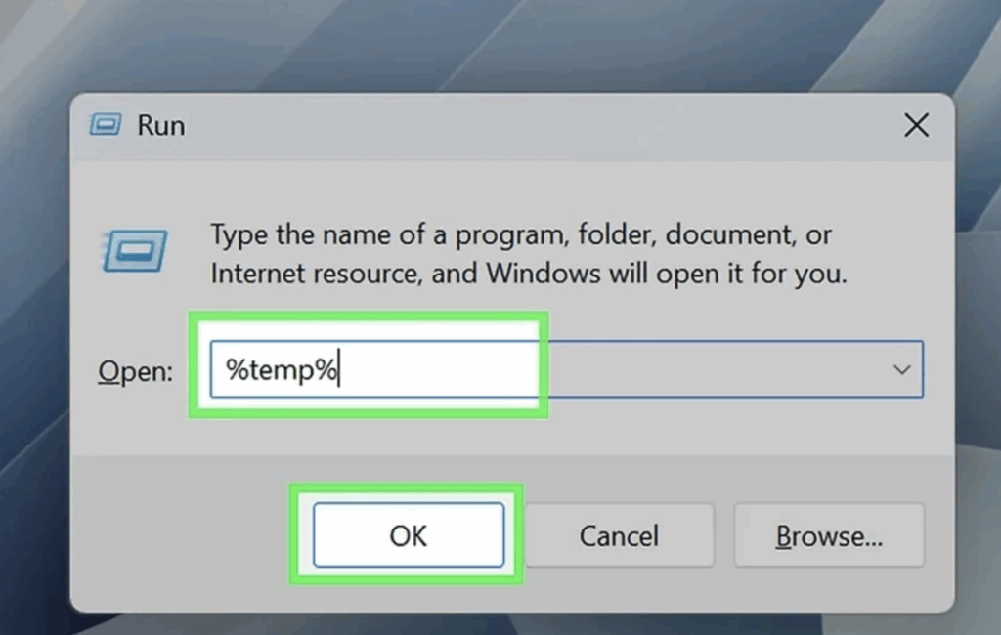This screenshot has width=1001, height=635.
Task: Focus the Open field containing %temp%
Action: tap(566, 369)
